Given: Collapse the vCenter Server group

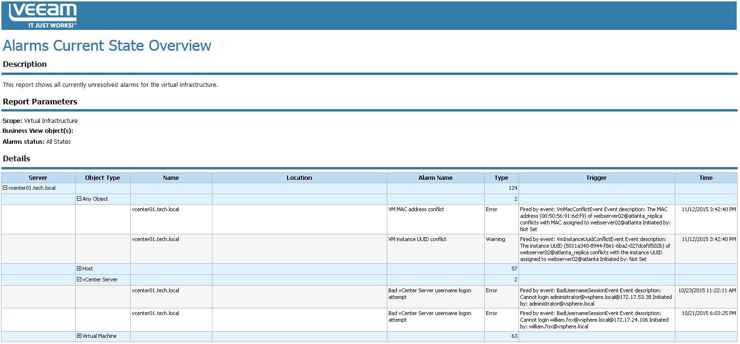Looking at the screenshot, I should 79,279.
